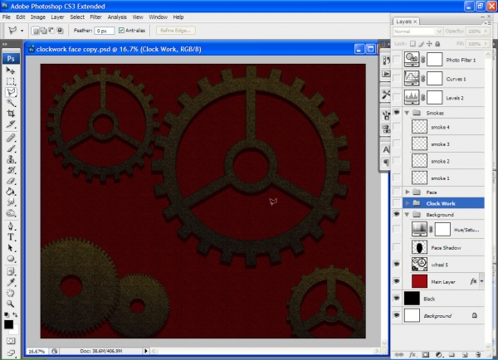Click the Layers panel tab
The width and height of the screenshot is (498, 360).
406,22
